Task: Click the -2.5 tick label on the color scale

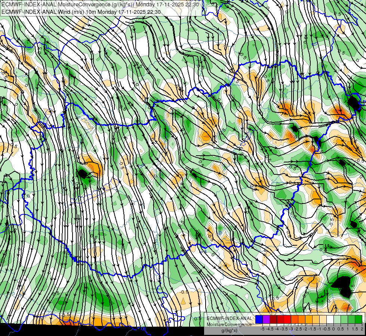Action: tap(298, 329)
